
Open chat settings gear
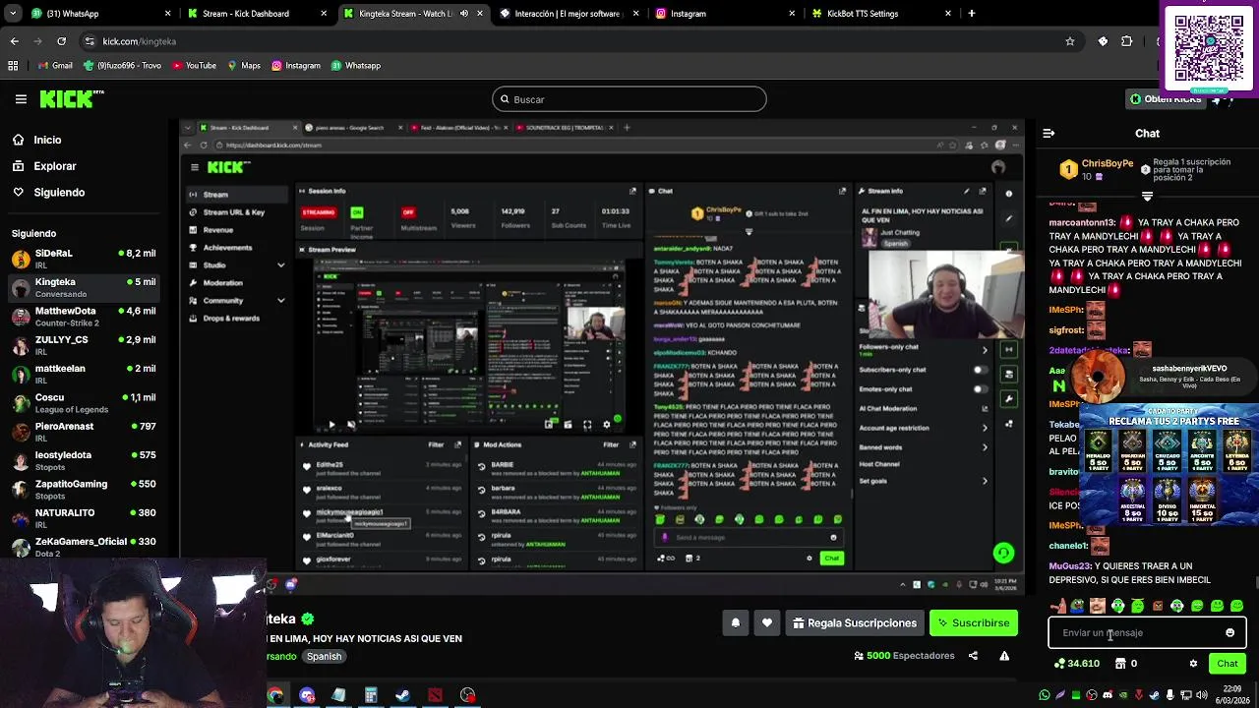pyautogui.click(x=1193, y=664)
